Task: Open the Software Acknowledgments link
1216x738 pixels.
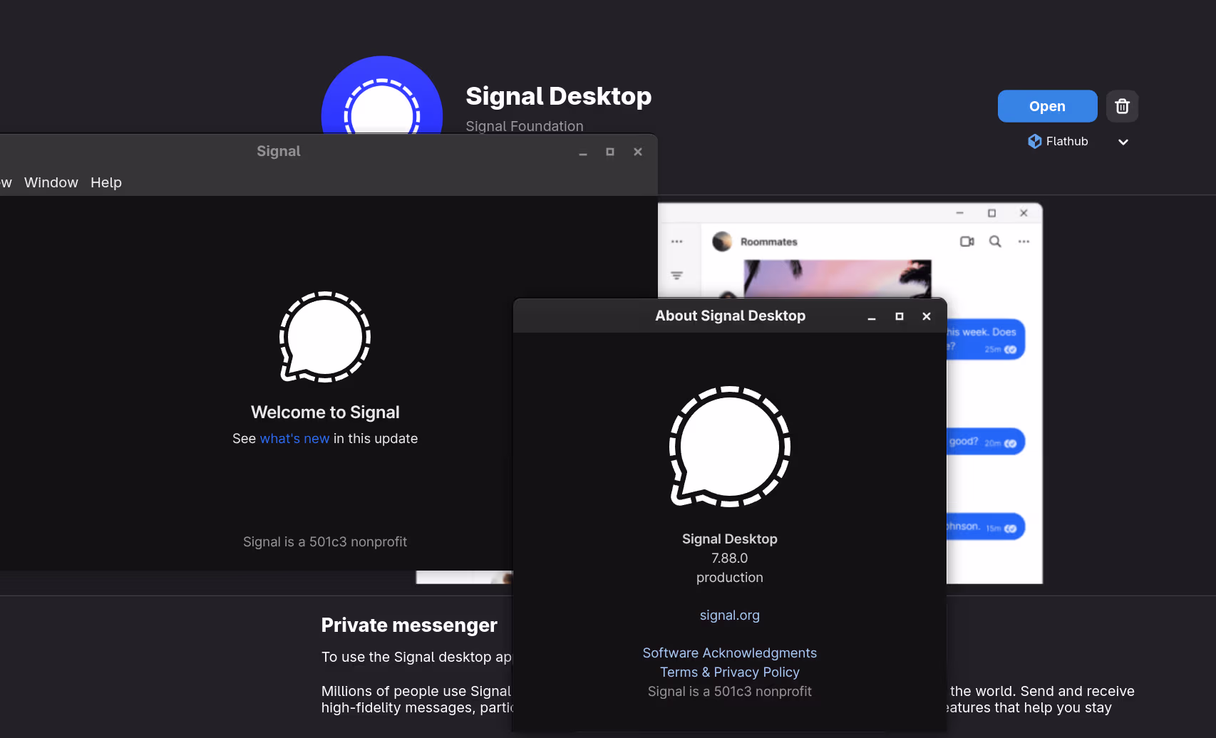Action: pyautogui.click(x=730, y=653)
